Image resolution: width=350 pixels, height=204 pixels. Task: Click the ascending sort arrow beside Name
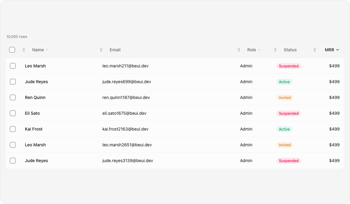47,50
